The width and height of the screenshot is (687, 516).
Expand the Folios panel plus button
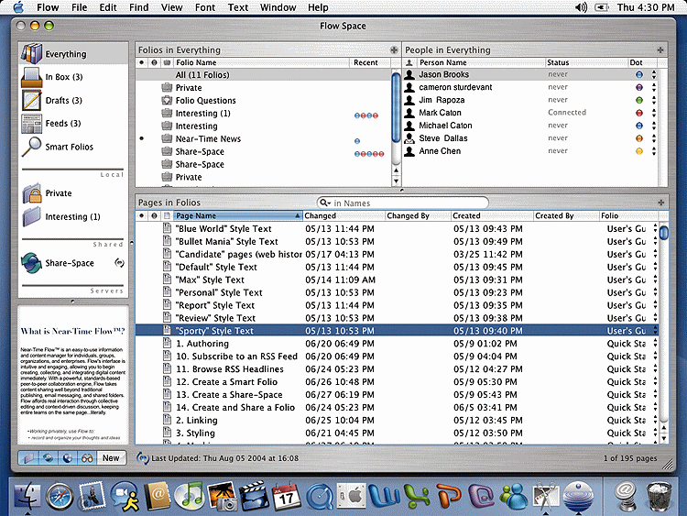394,49
